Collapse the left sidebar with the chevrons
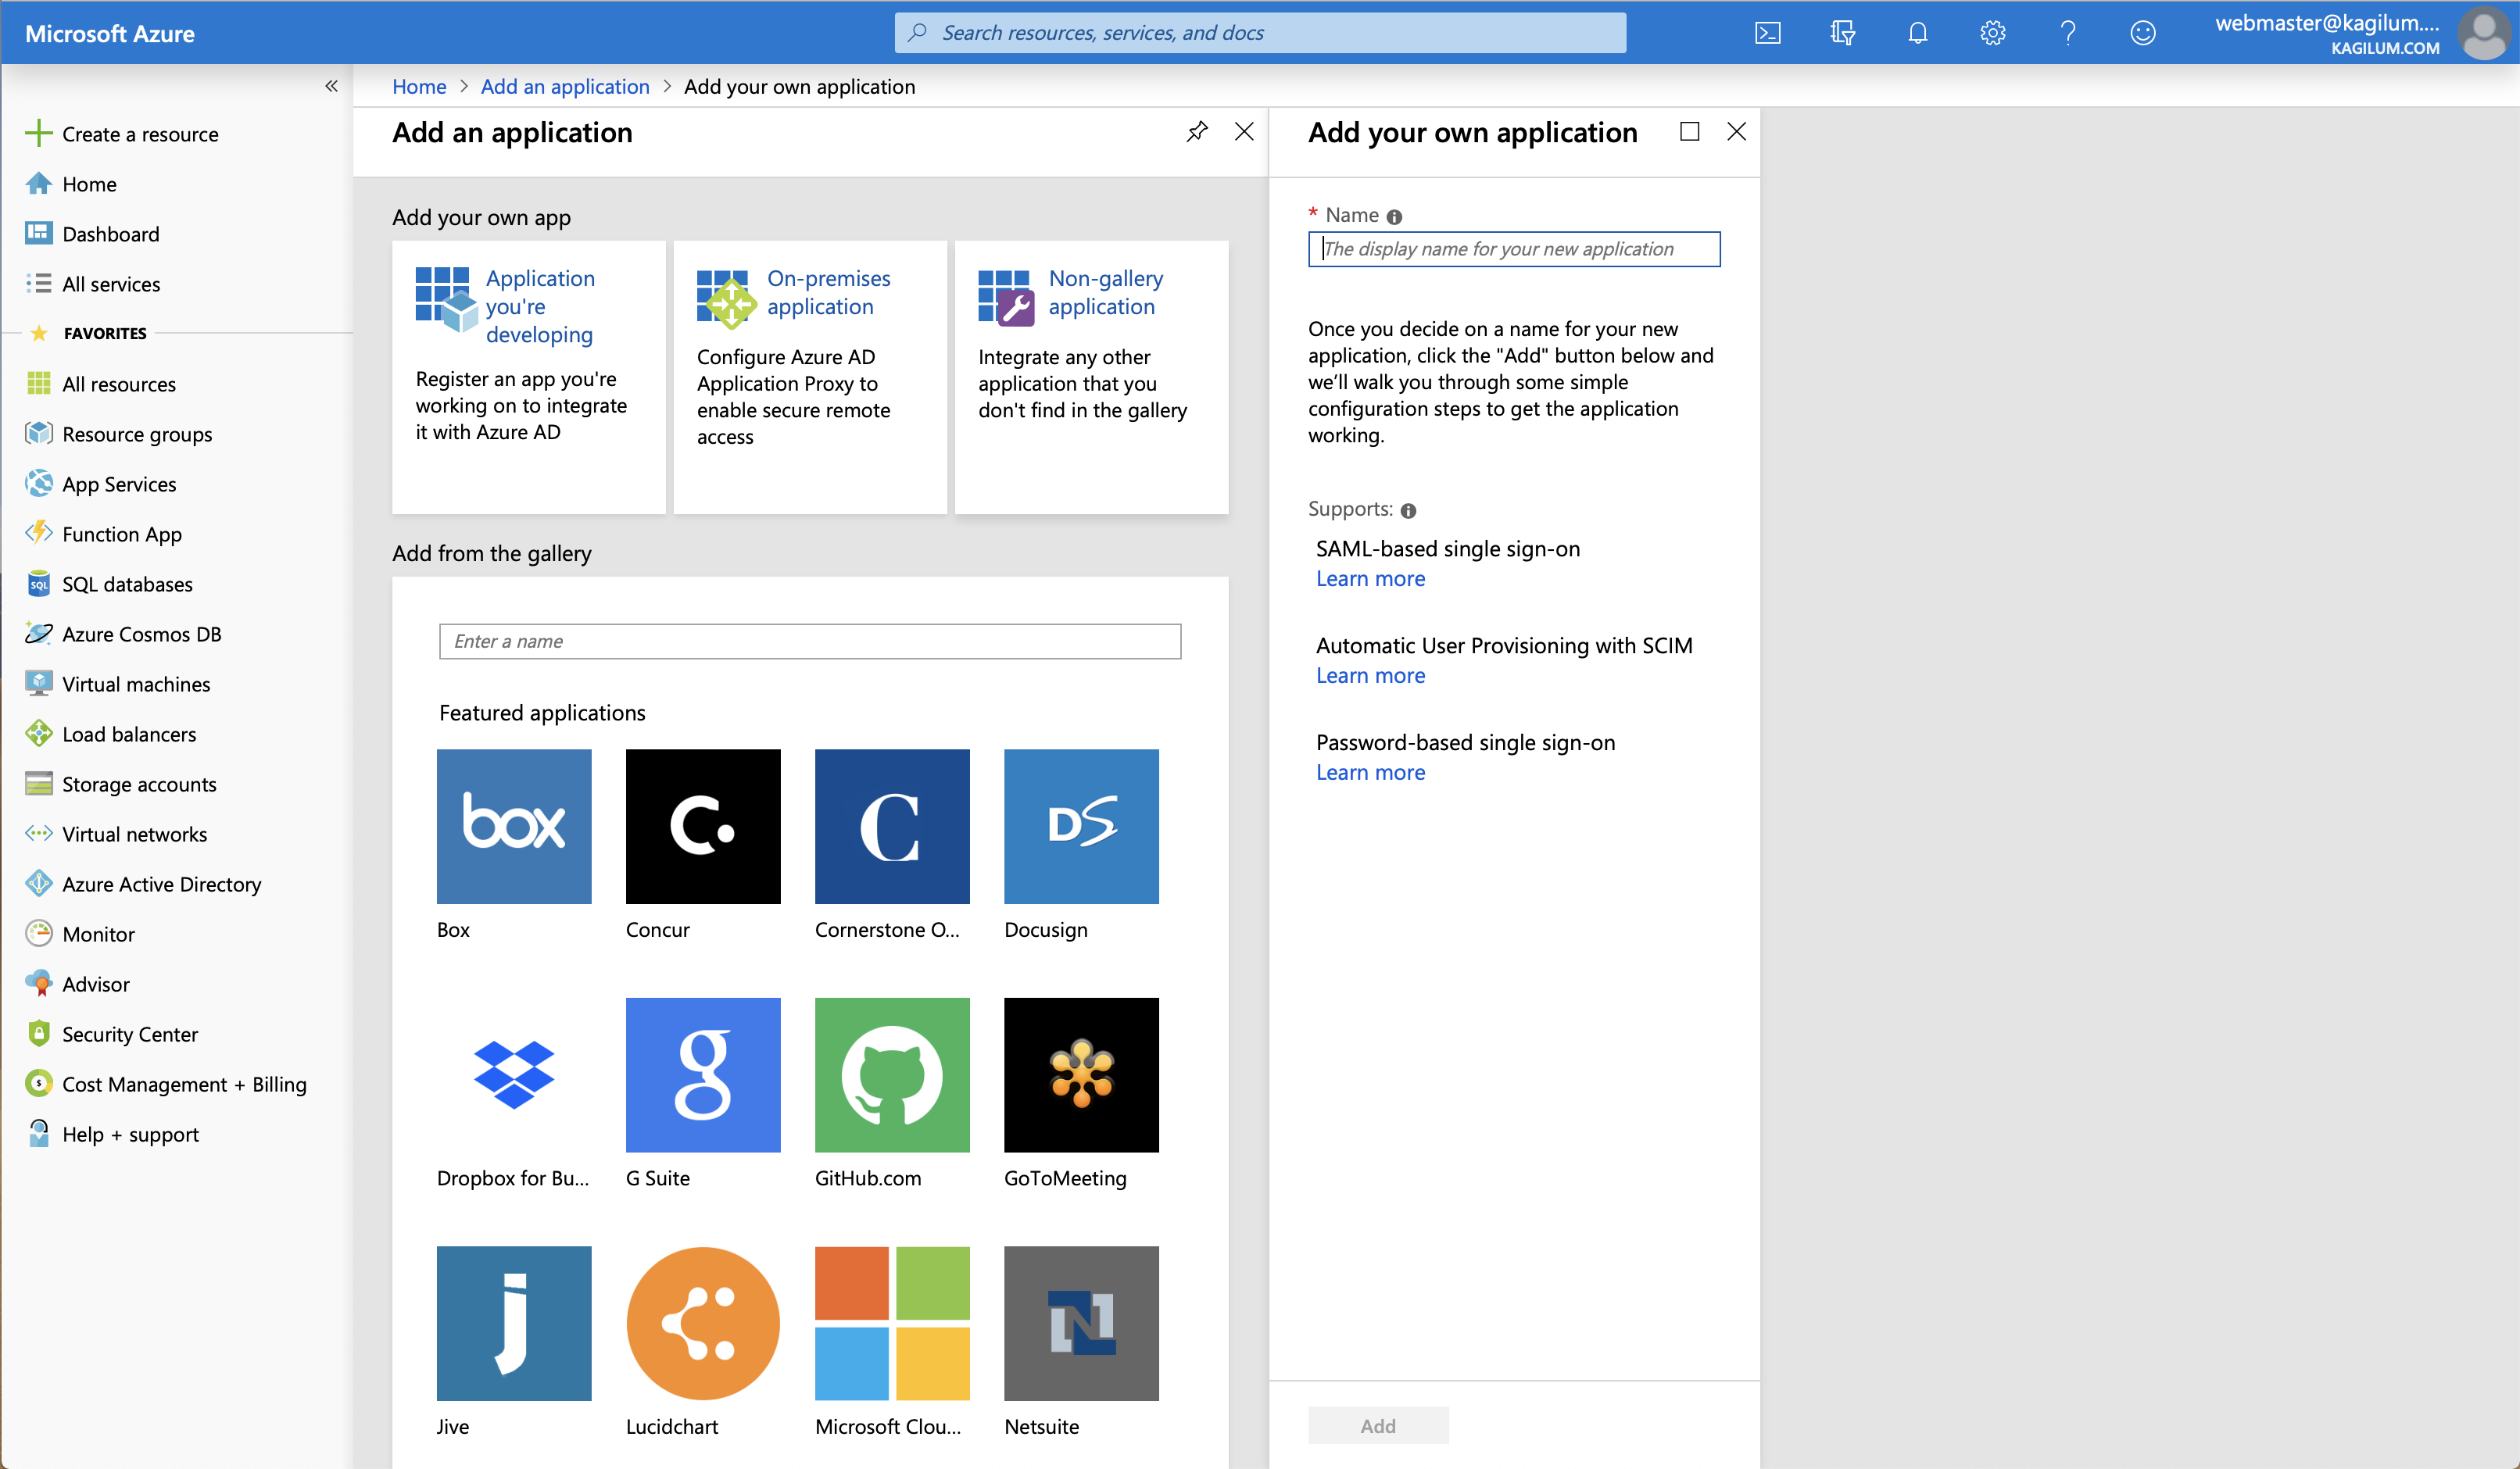Viewport: 2520px width, 1469px height. click(x=331, y=86)
